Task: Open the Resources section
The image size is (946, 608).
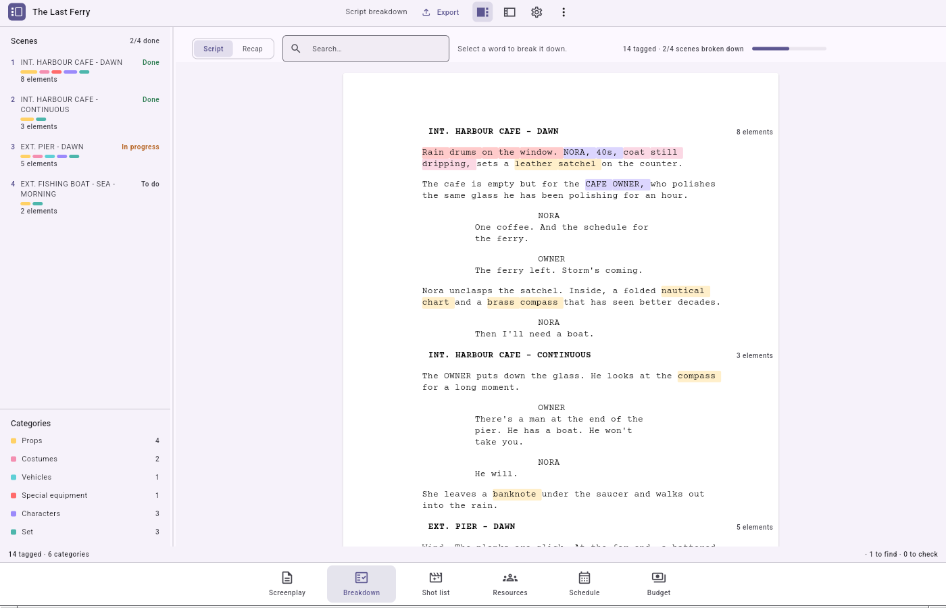Action: coord(510,584)
